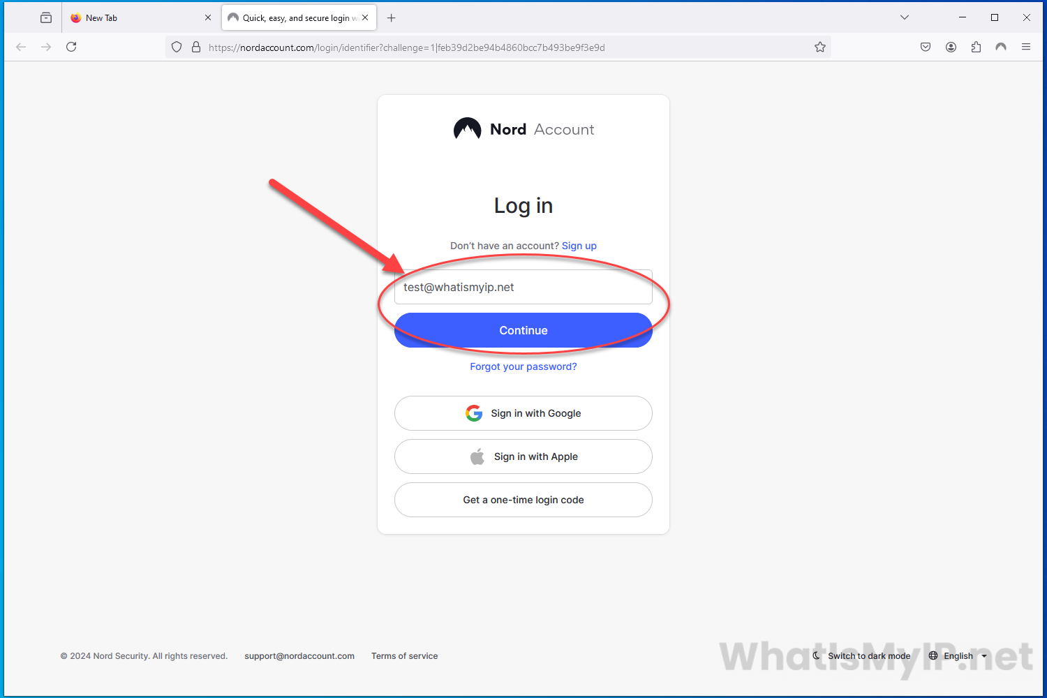Follow the Forgot your password link

(x=523, y=366)
